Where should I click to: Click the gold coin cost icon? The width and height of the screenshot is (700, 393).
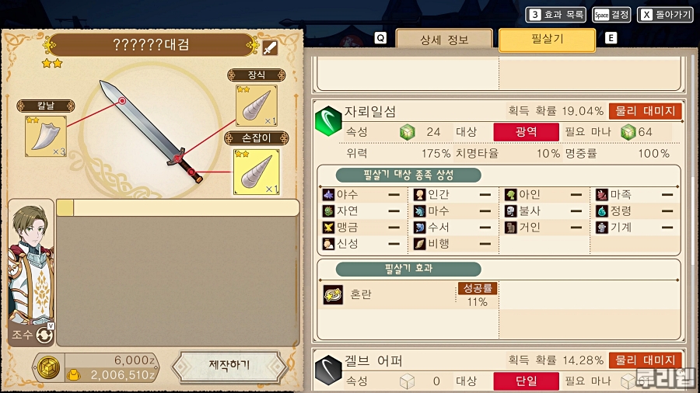(x=48, y=367)
